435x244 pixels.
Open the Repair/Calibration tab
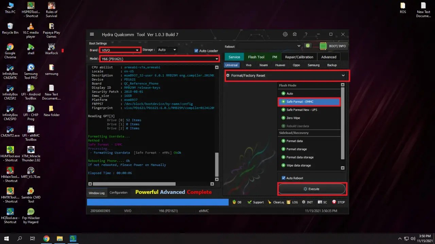299,57
